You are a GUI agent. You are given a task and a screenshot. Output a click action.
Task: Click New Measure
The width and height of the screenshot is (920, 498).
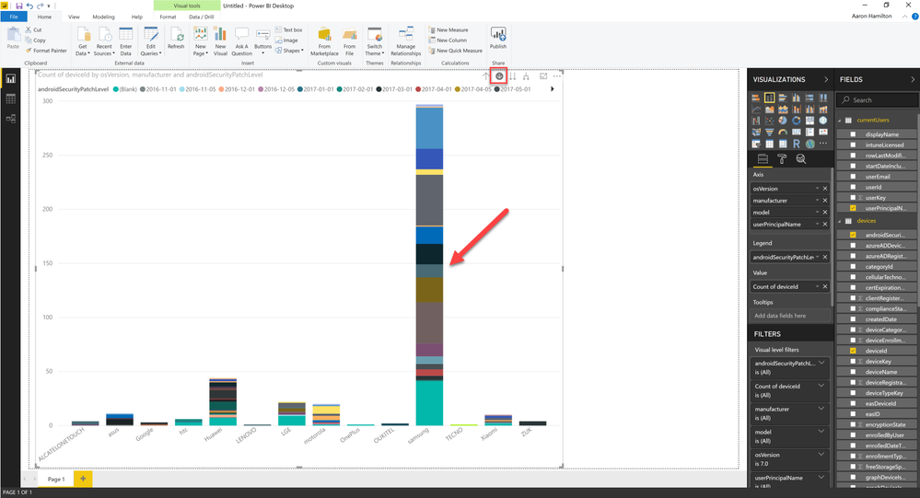[448, 29]
